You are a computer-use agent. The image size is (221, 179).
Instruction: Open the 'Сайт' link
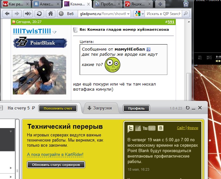tap(181, 128)
